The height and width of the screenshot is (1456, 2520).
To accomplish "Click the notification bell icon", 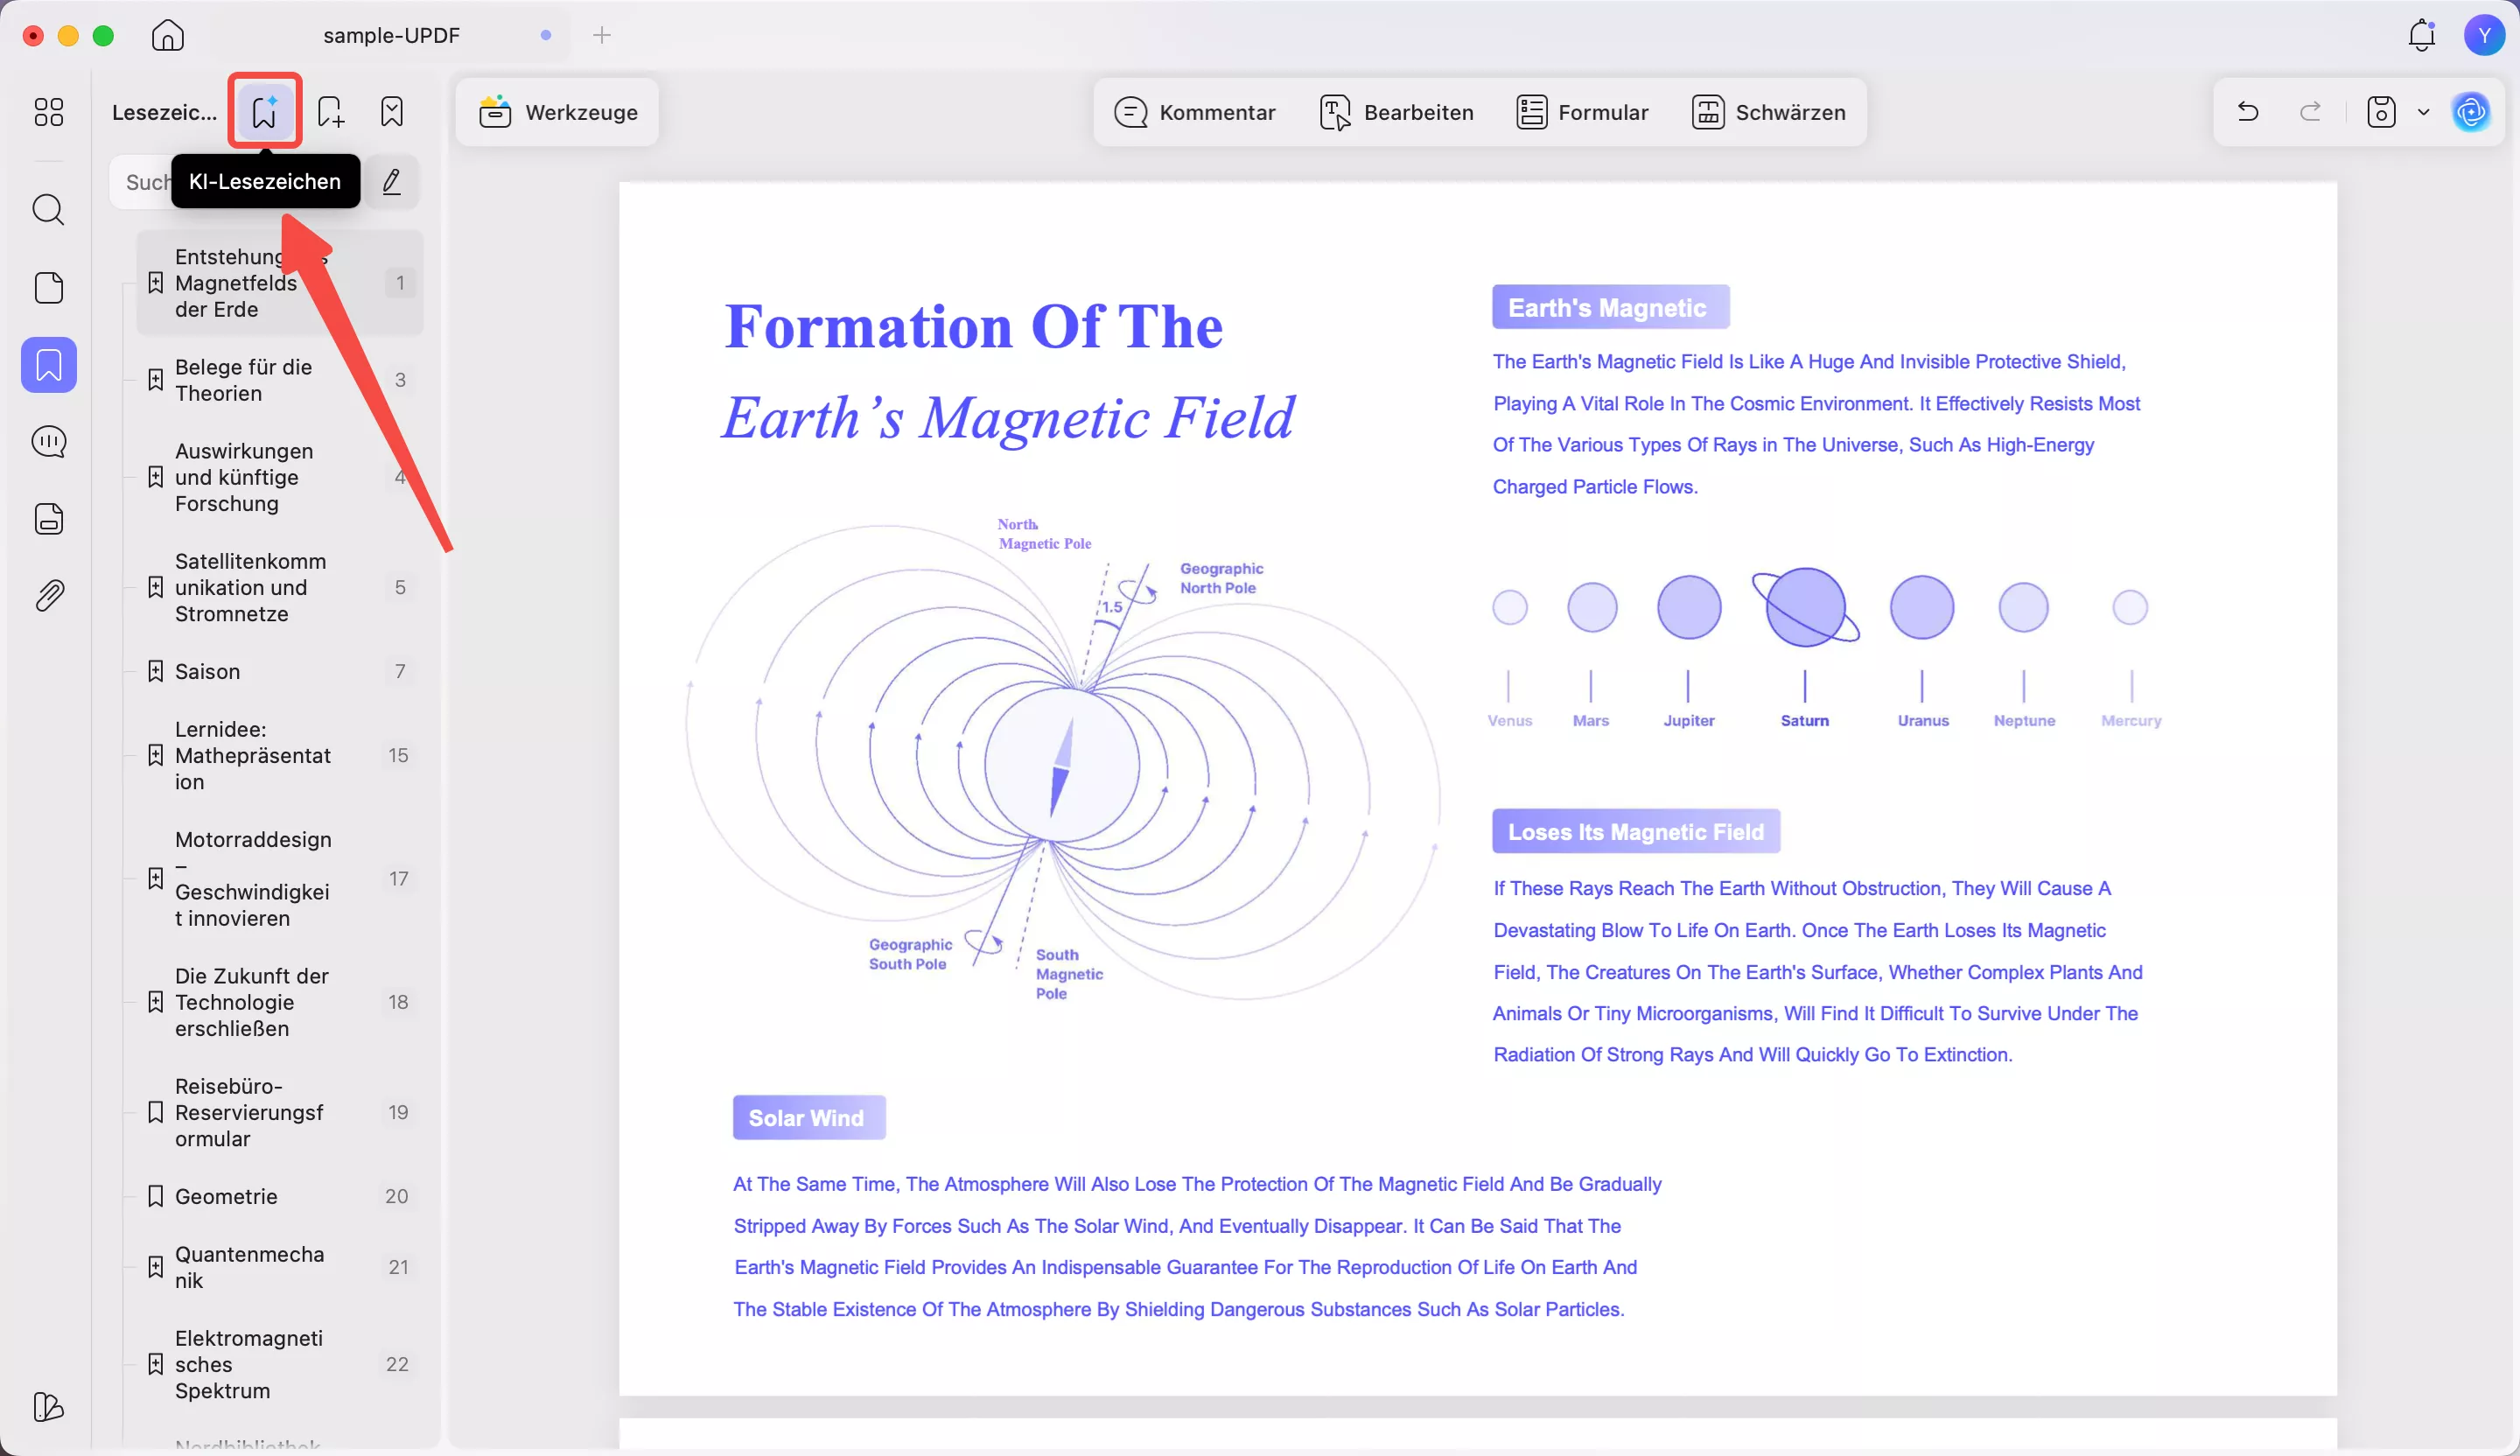I will click(2421, 35).
